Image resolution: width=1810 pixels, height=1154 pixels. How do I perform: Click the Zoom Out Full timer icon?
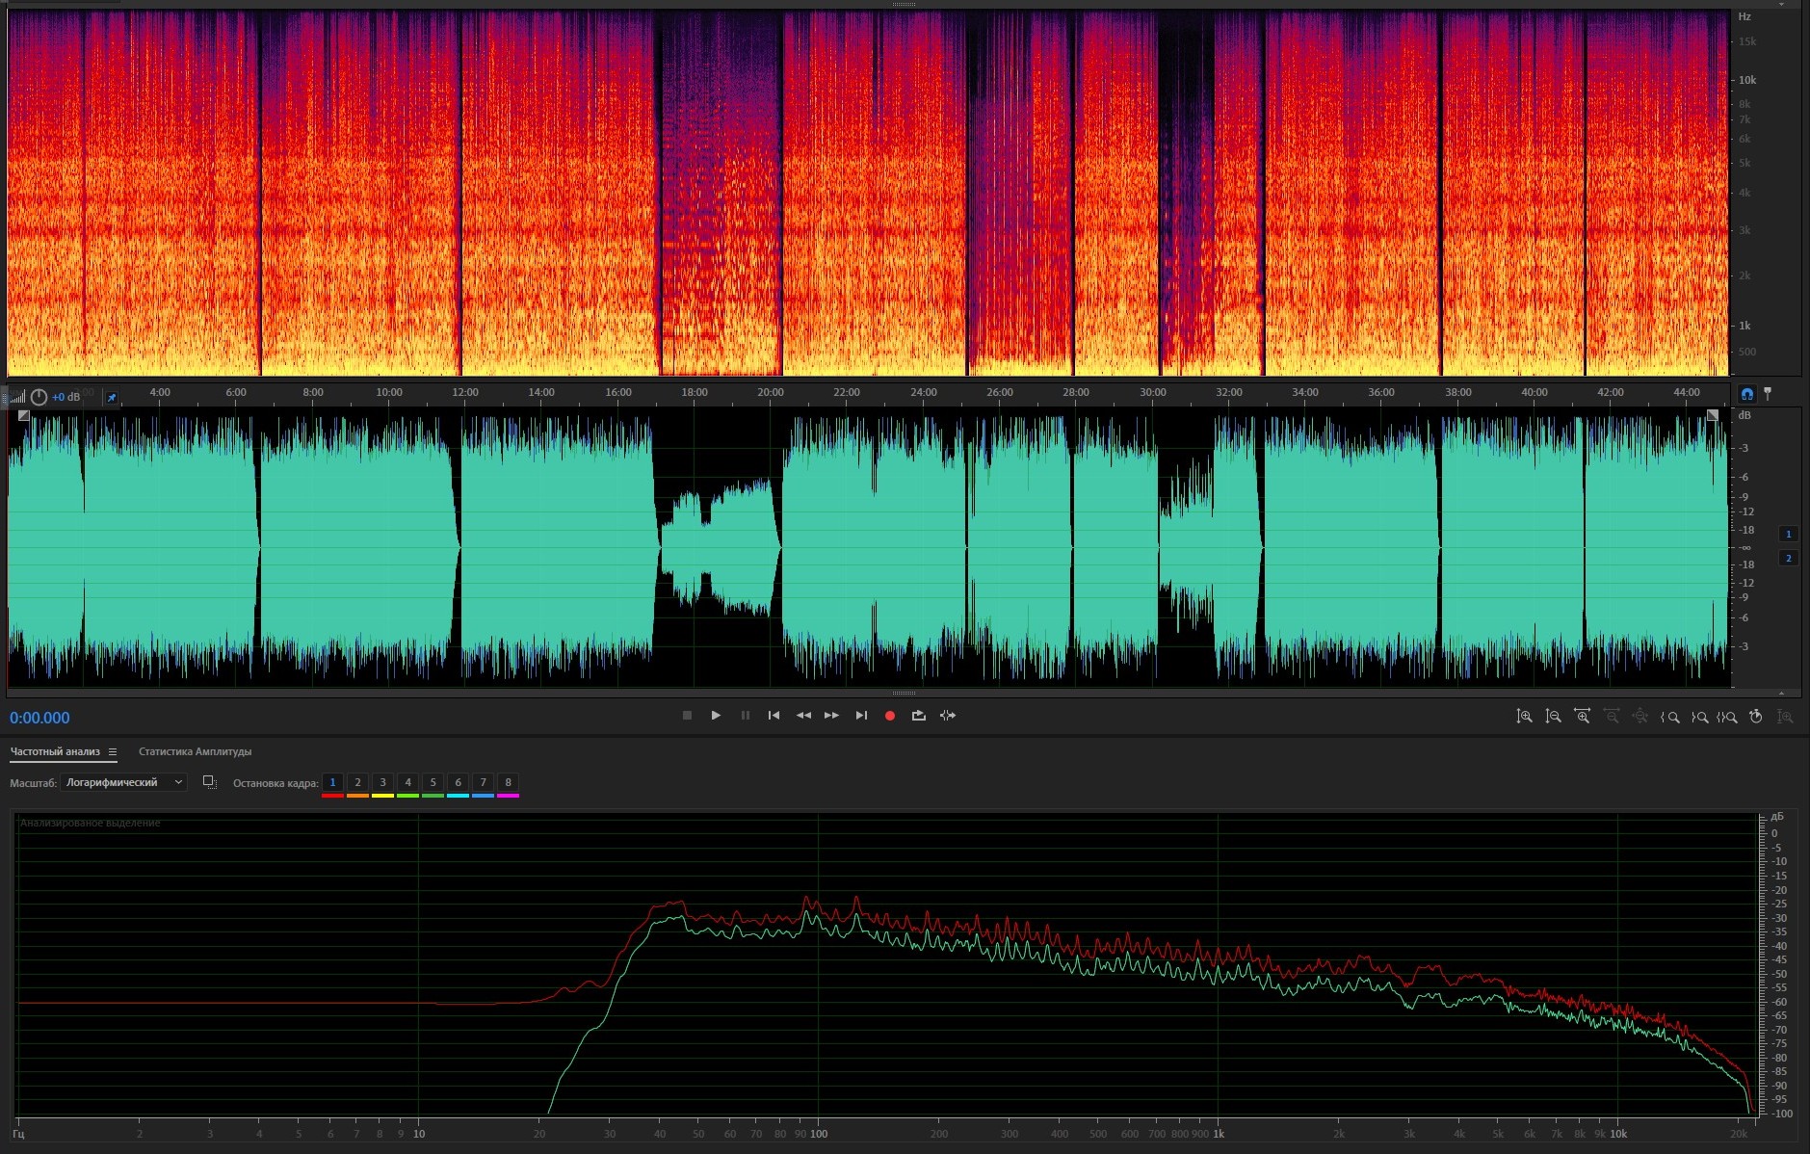click(1756, 717)
